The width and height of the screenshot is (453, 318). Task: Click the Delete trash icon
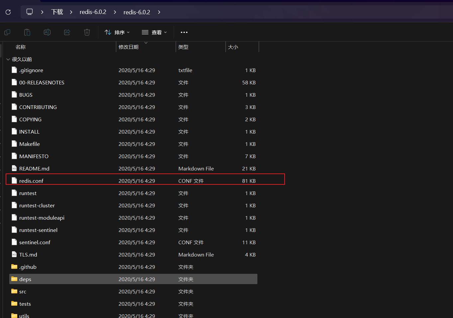[87, 32]
